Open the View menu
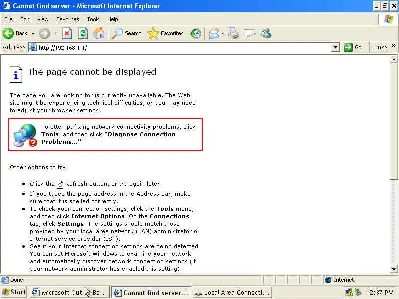399x299 pixels. (x=43, y=19)
